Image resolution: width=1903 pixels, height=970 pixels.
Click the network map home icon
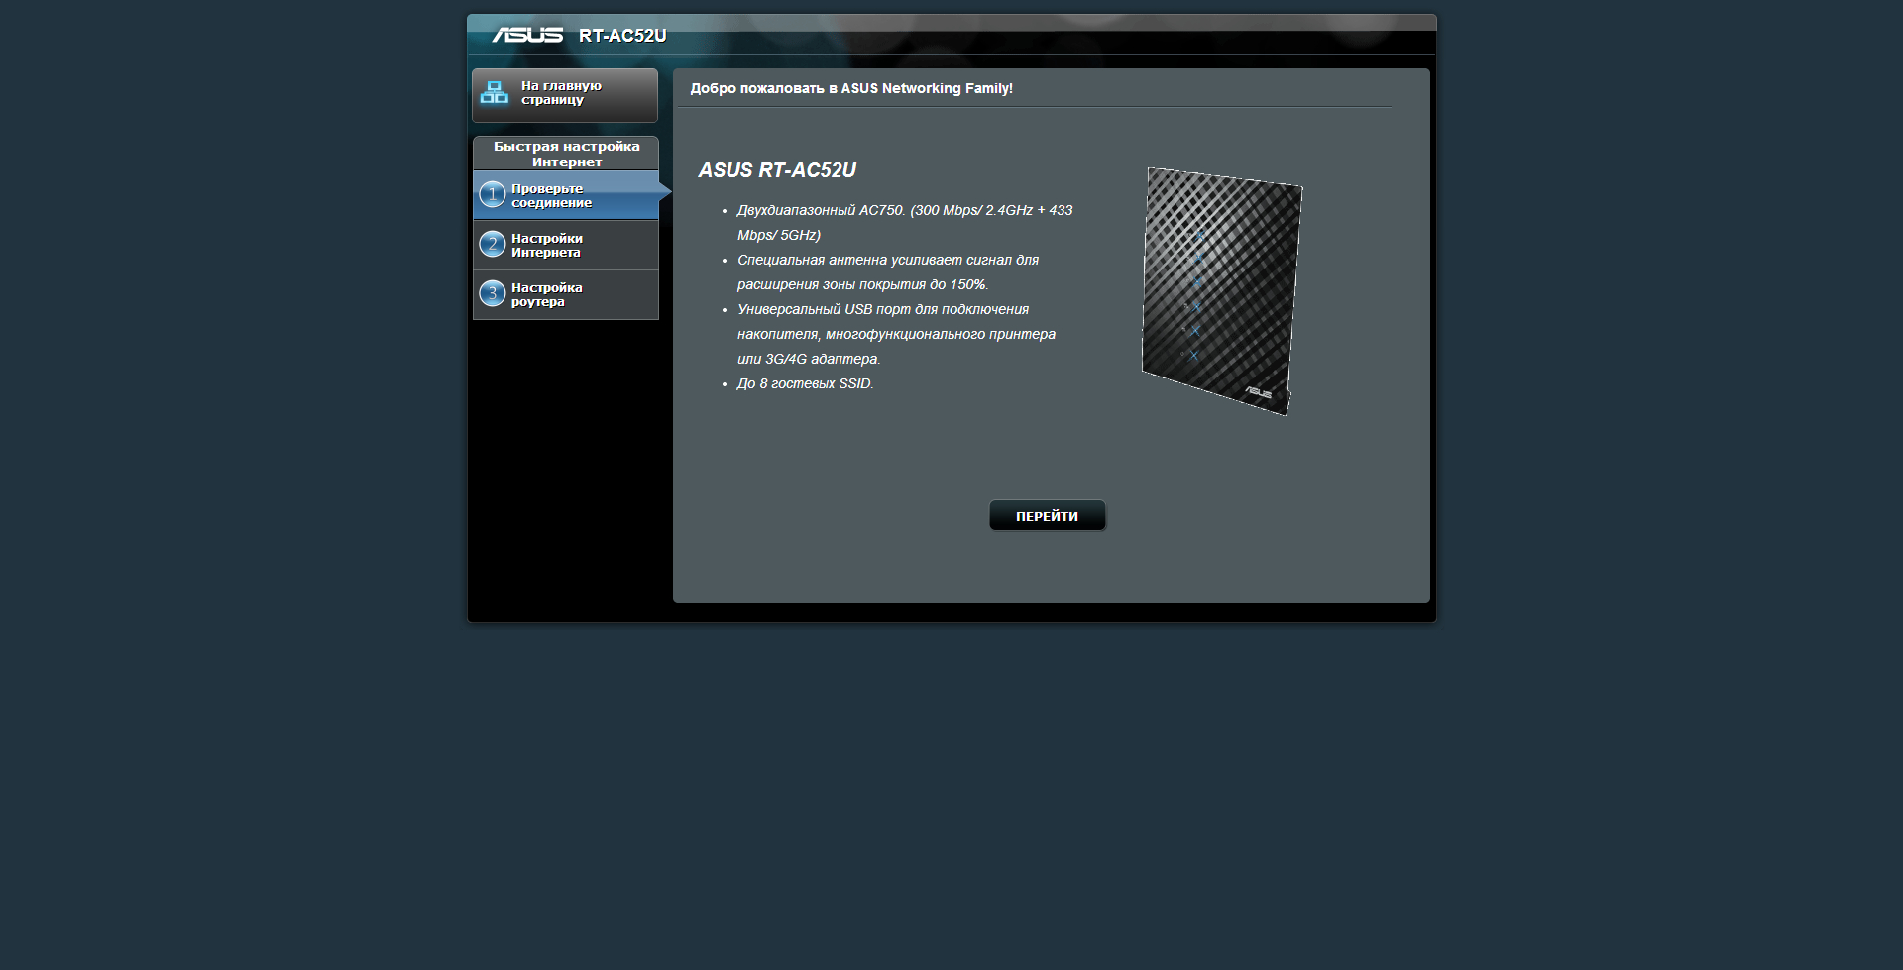494,93
